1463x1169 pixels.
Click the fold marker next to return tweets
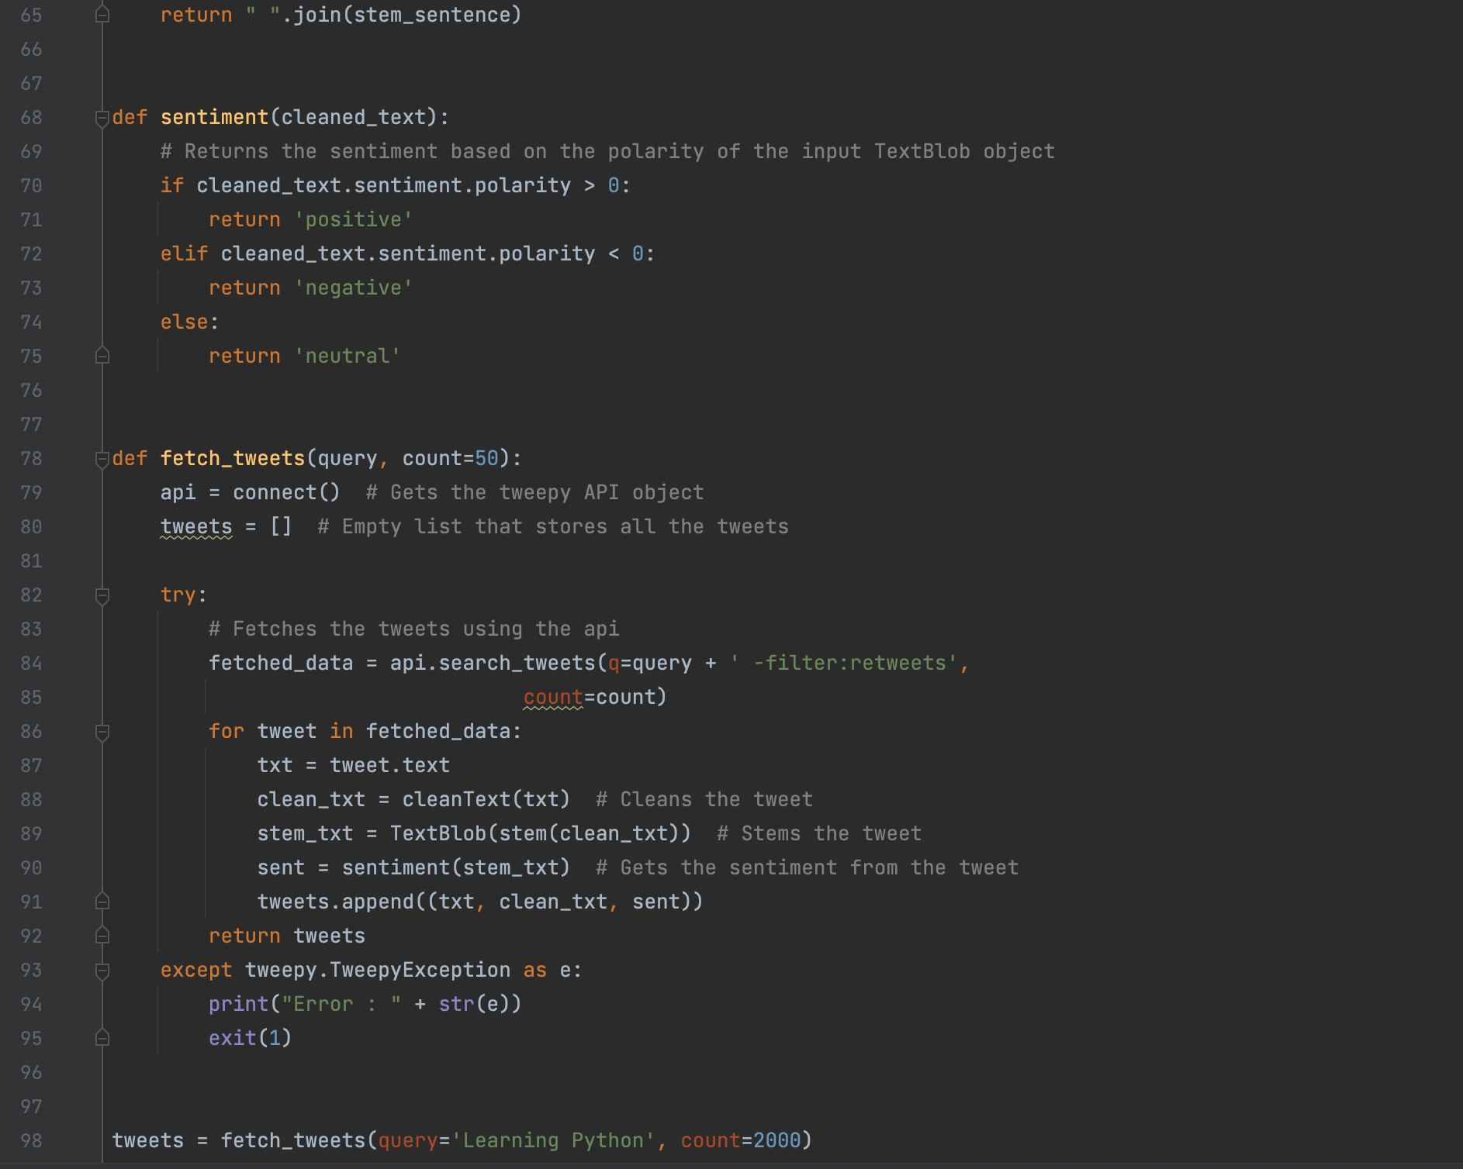click(x=102, y=936)
